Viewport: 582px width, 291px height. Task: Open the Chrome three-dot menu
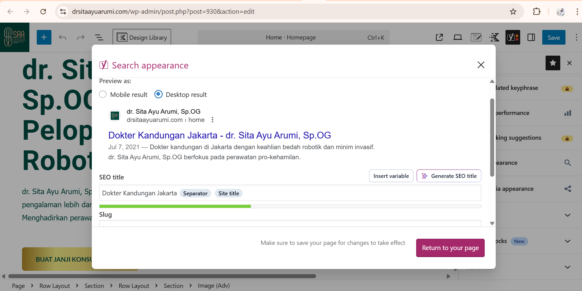tap(577, 12)
